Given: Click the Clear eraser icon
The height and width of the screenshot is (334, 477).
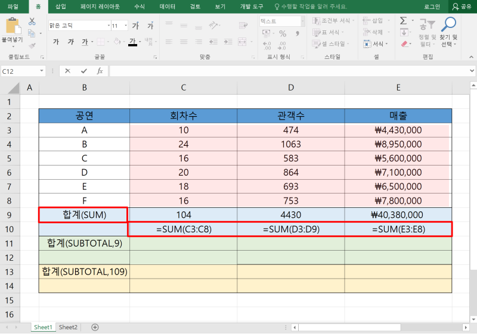Looking at the screenshot, I should (x=404, y=44).
